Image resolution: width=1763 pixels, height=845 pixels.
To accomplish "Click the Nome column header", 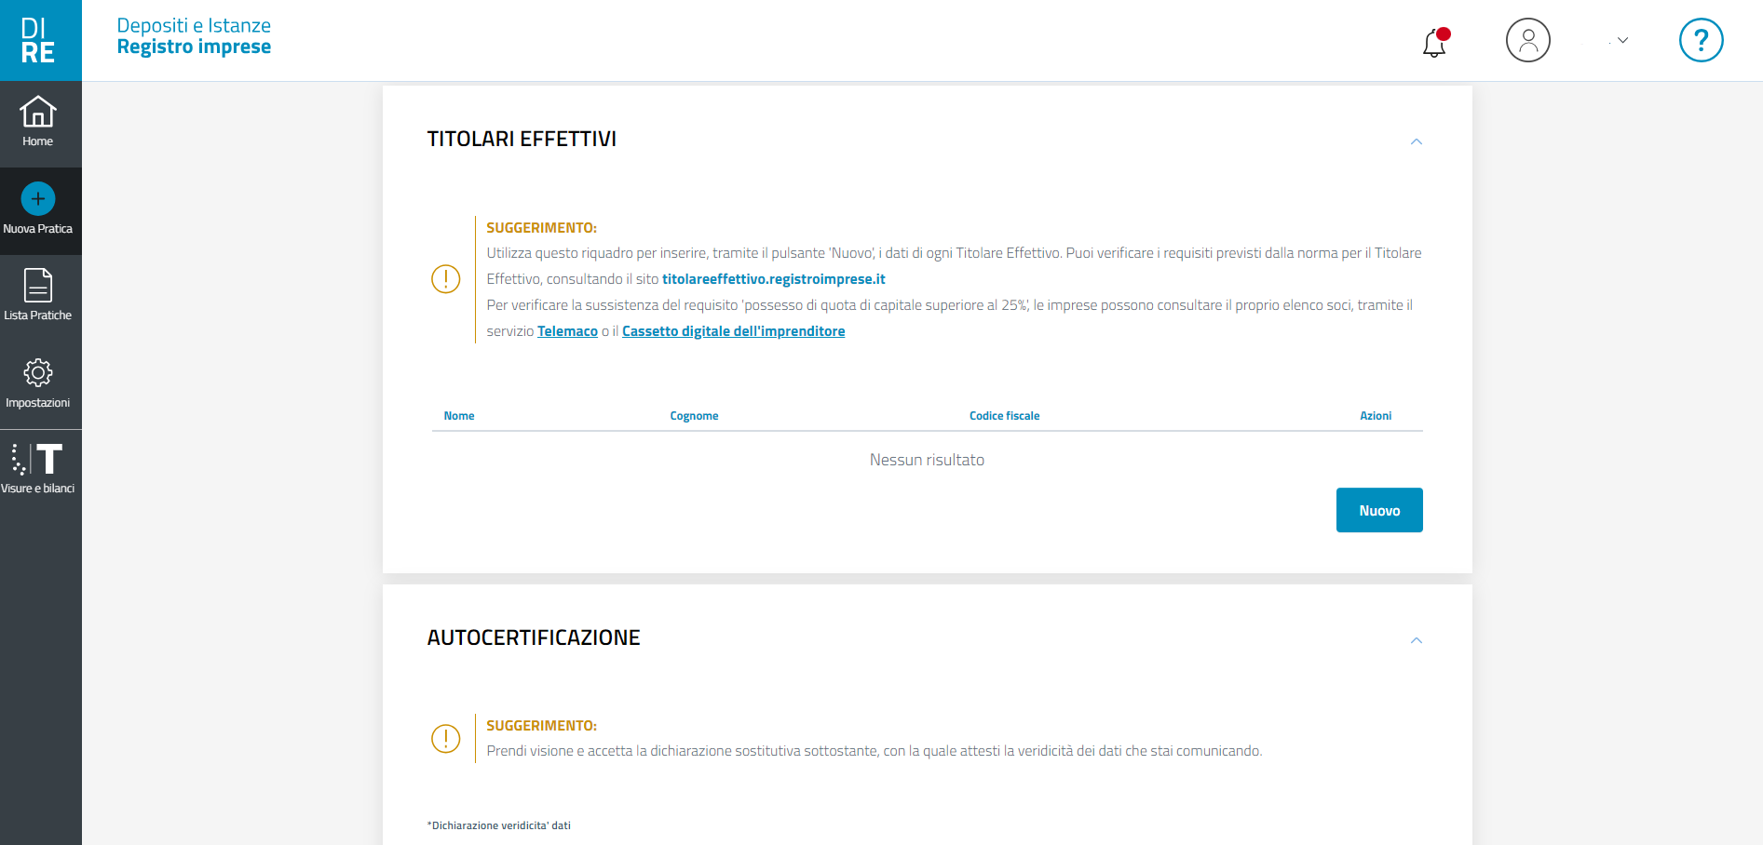I will (x=459, y=416).
